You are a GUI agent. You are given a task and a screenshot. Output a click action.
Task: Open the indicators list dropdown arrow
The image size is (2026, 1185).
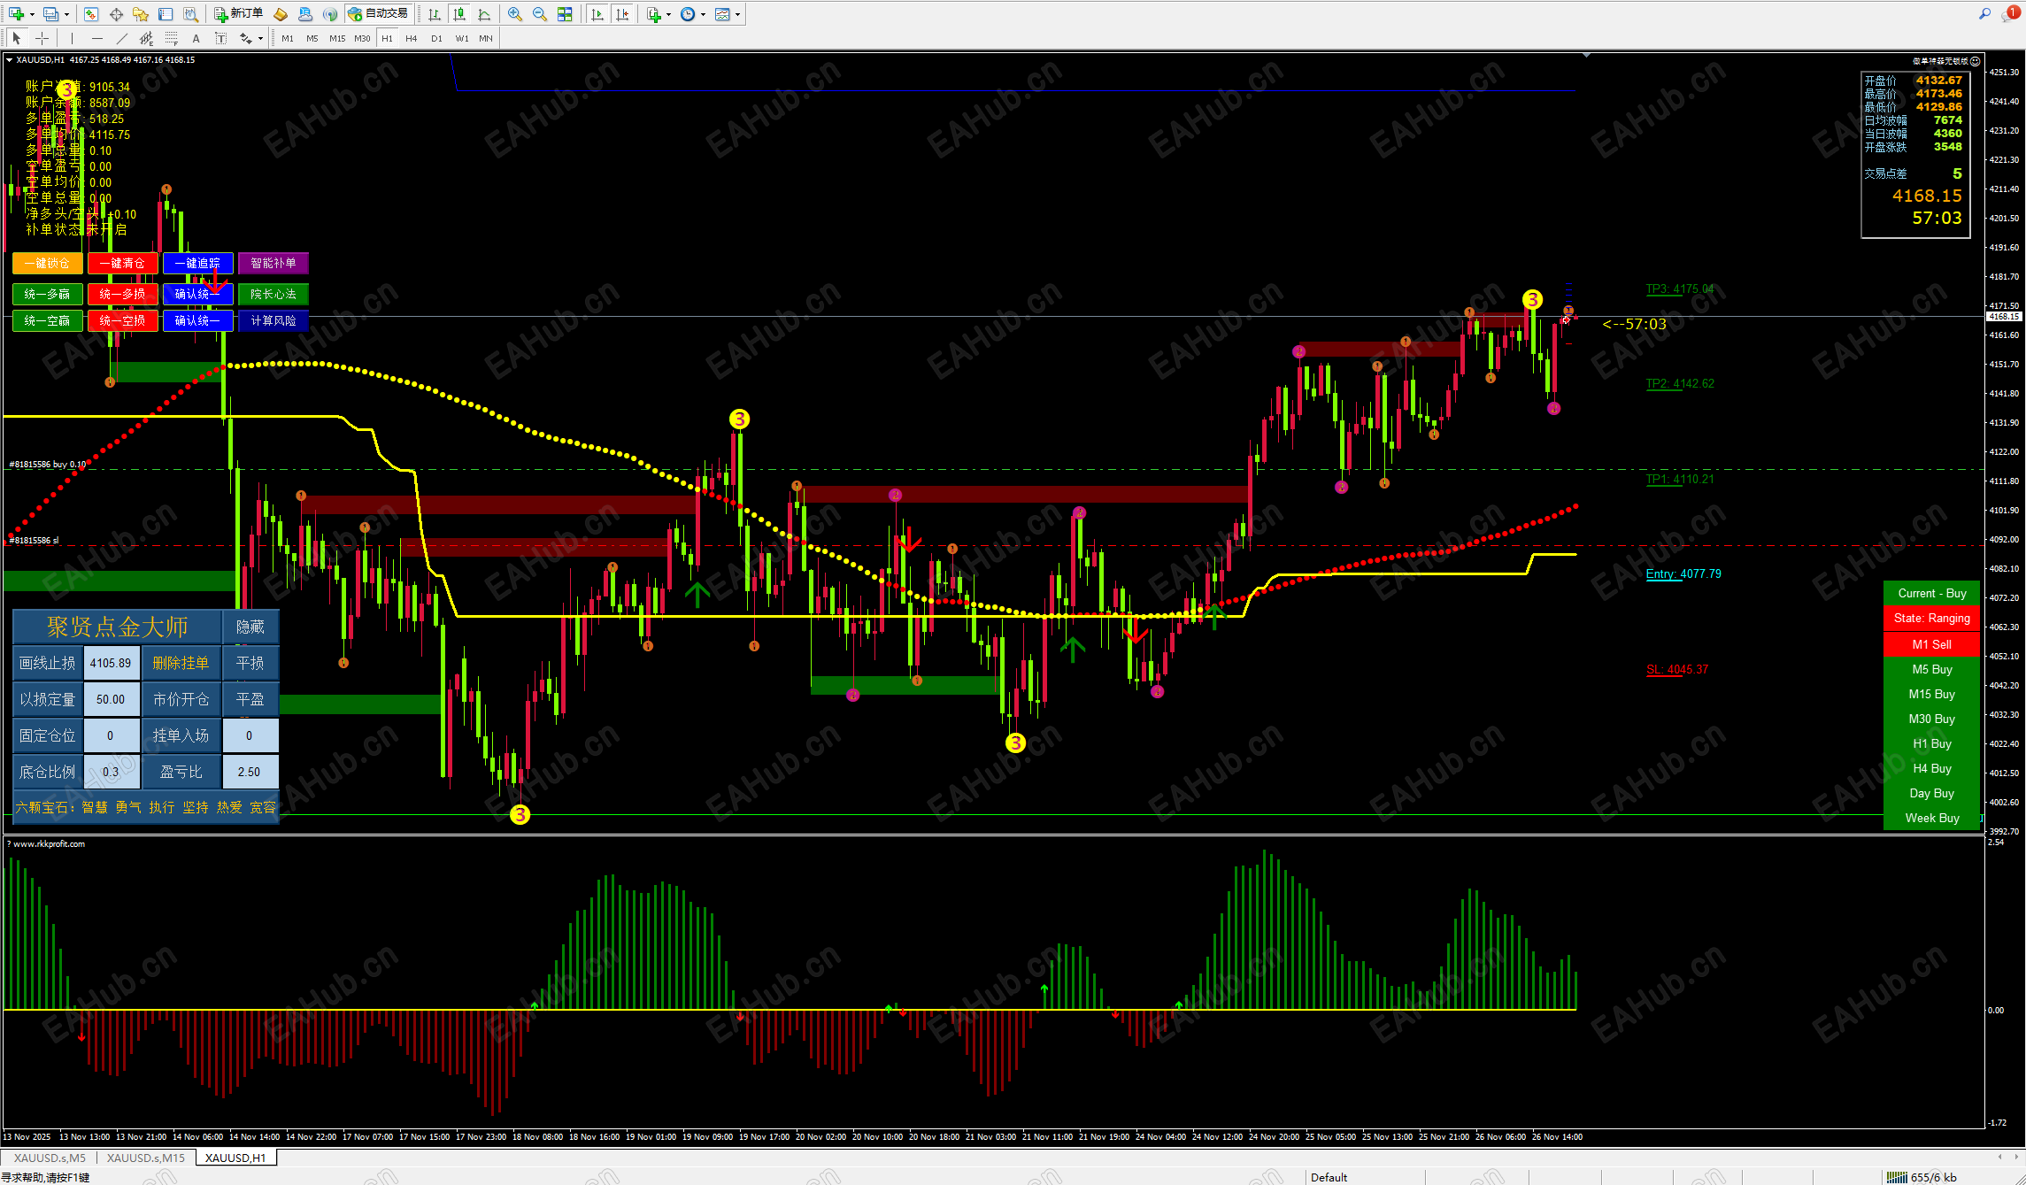pos(668,14)
